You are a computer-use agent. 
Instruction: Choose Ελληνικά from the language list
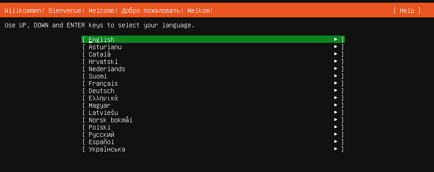(213, 98)
